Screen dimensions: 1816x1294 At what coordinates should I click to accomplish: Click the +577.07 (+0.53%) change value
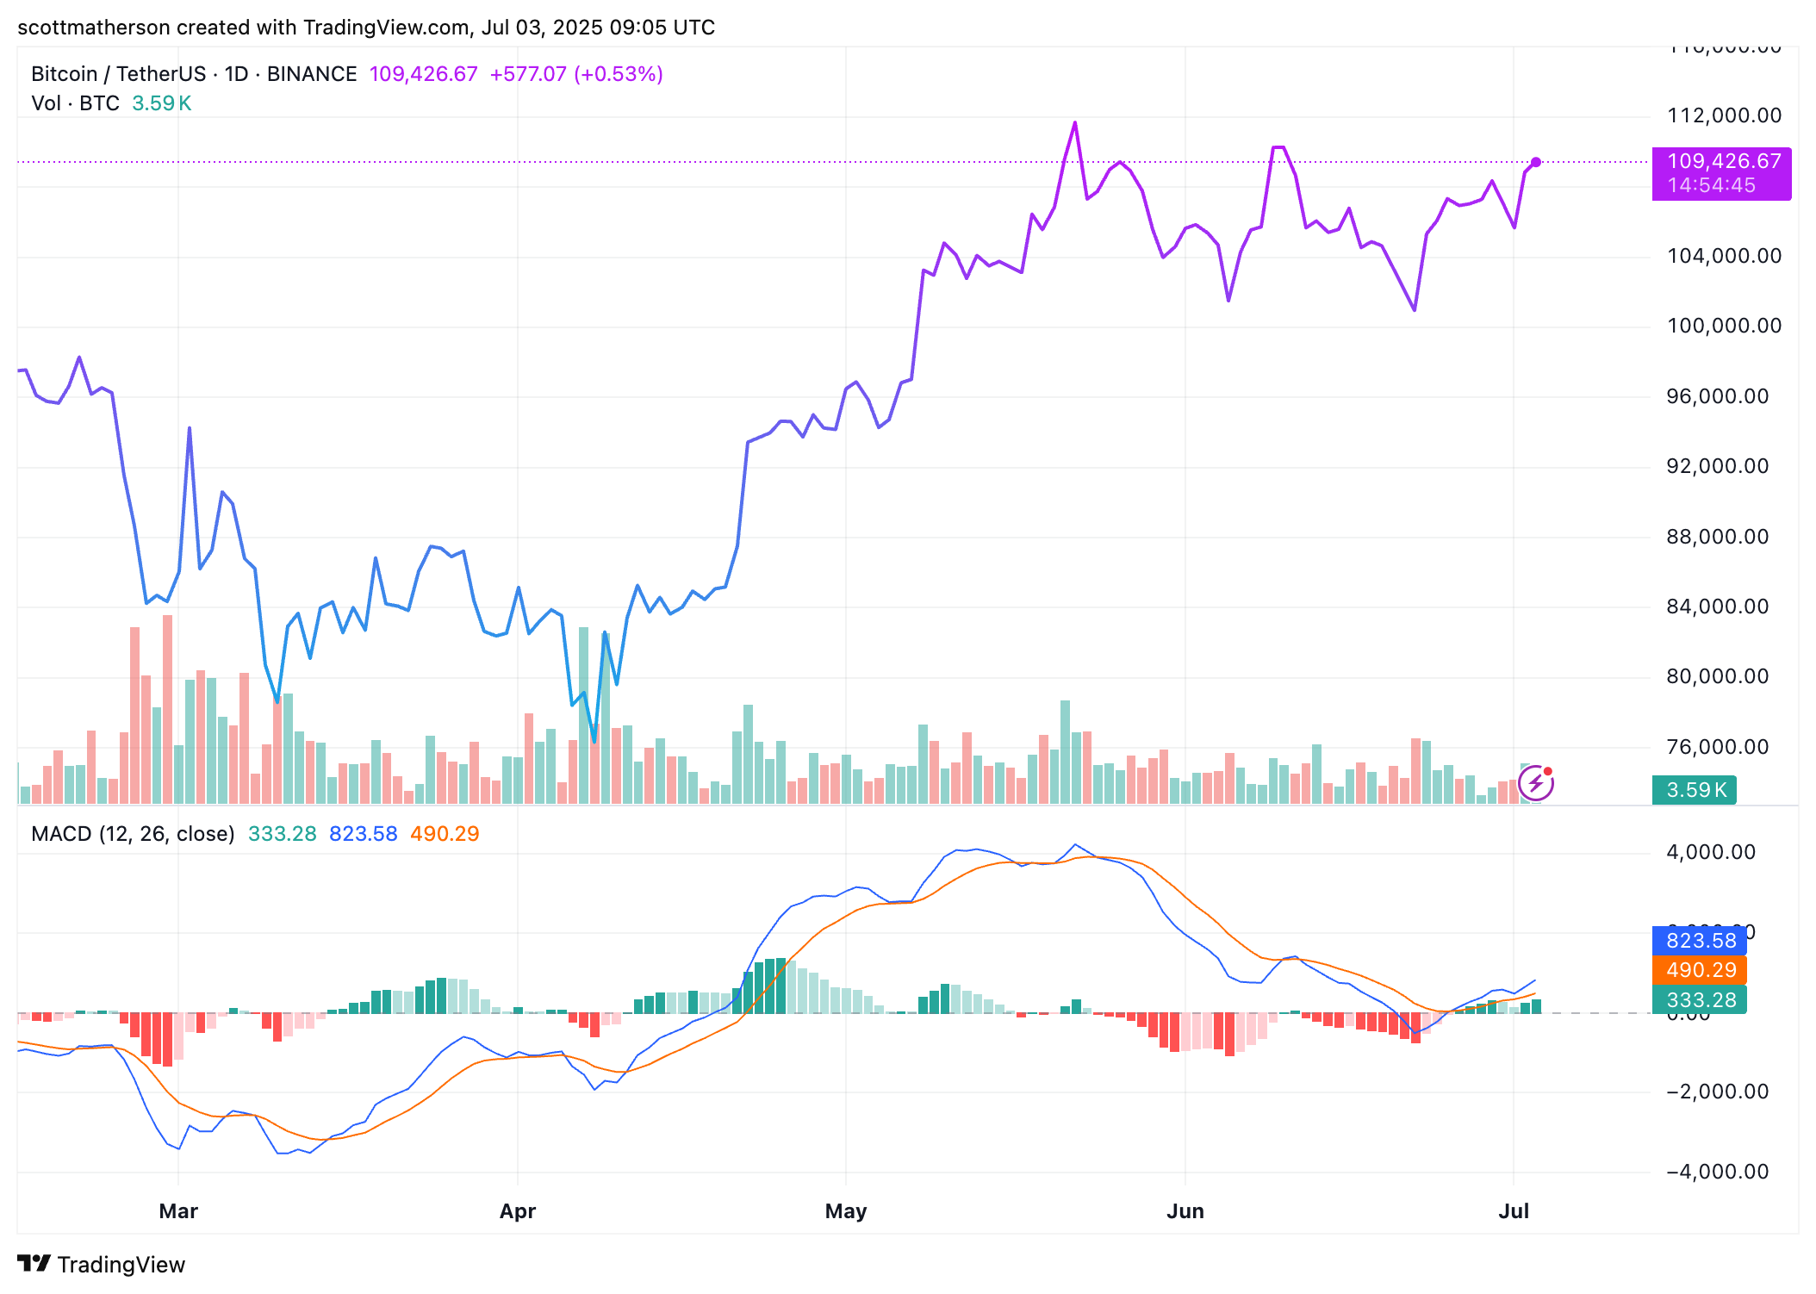pos(576,74)
